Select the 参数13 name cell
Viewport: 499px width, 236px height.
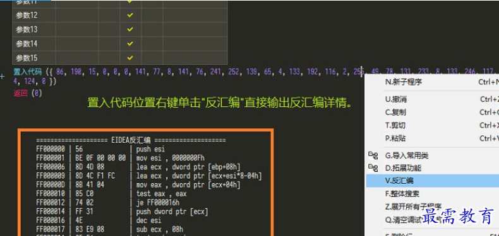[x=33, y=29]
